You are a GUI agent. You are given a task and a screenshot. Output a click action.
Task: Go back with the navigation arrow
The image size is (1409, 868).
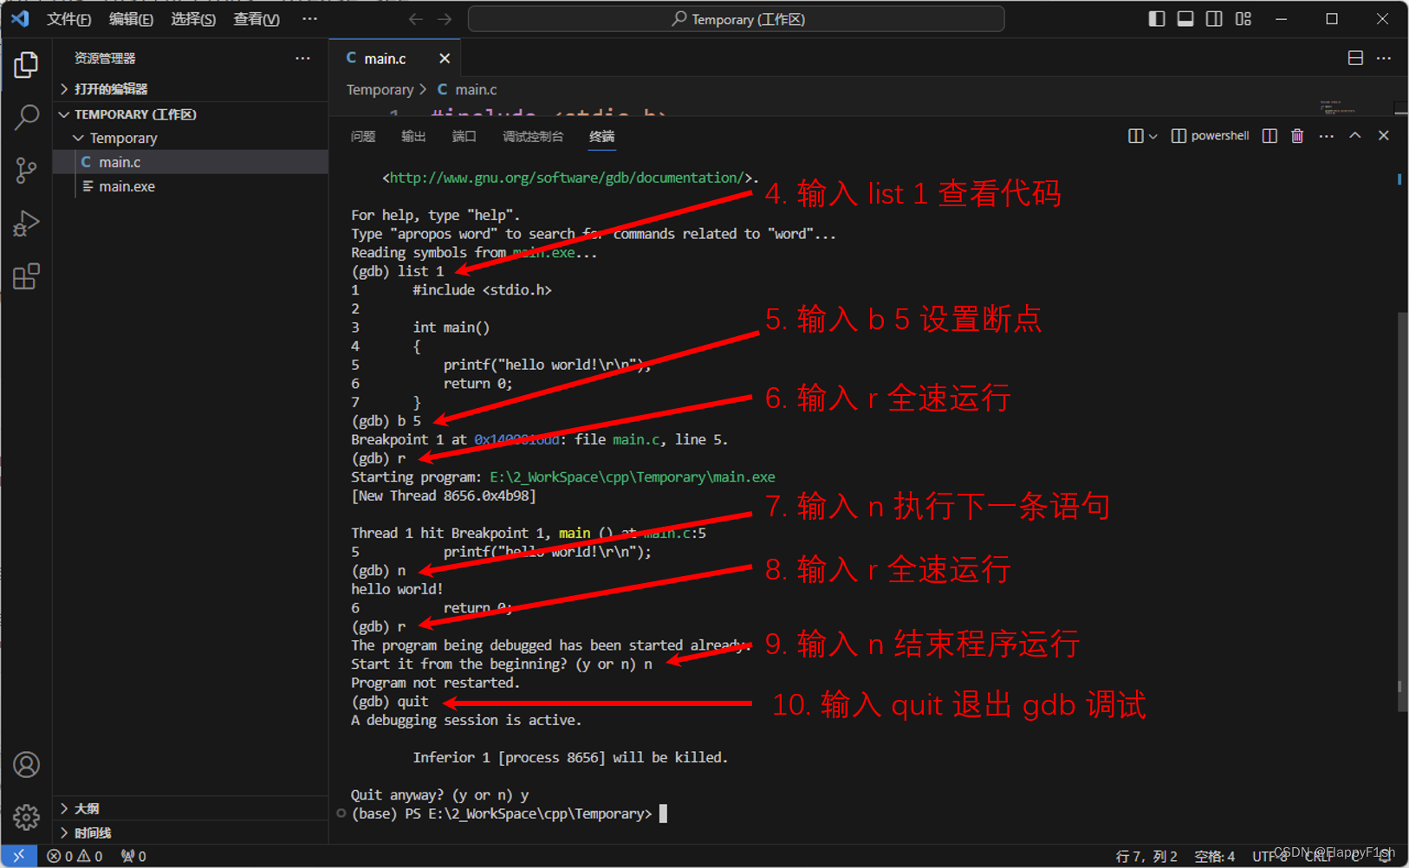point(416,19)
